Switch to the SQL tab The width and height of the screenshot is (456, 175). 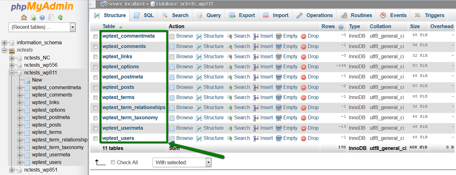pos(144,15)
